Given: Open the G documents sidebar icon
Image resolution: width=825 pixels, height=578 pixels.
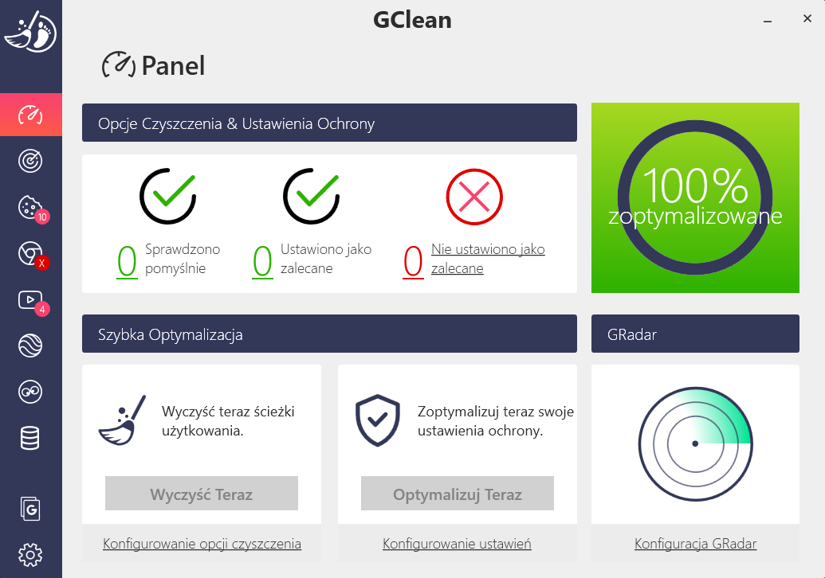Looking at the screenshot, I should [x=30, y=509].
